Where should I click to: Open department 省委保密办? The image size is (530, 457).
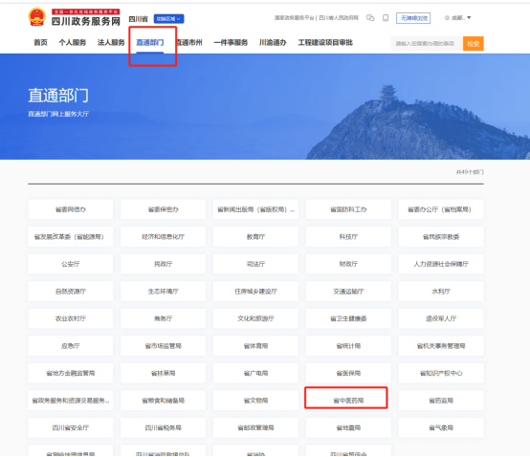click(164, 209)
